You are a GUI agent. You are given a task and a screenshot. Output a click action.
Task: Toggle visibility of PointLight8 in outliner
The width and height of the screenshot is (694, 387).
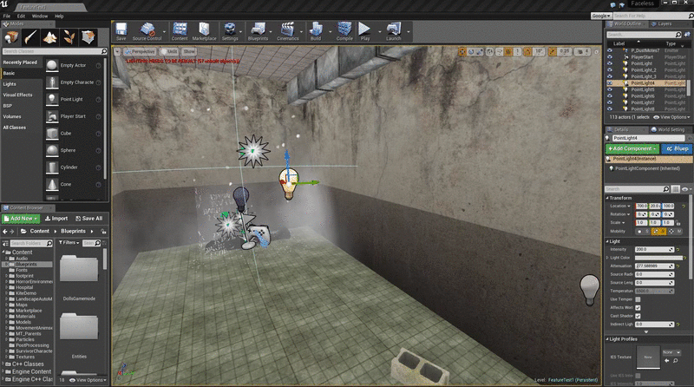610,109
